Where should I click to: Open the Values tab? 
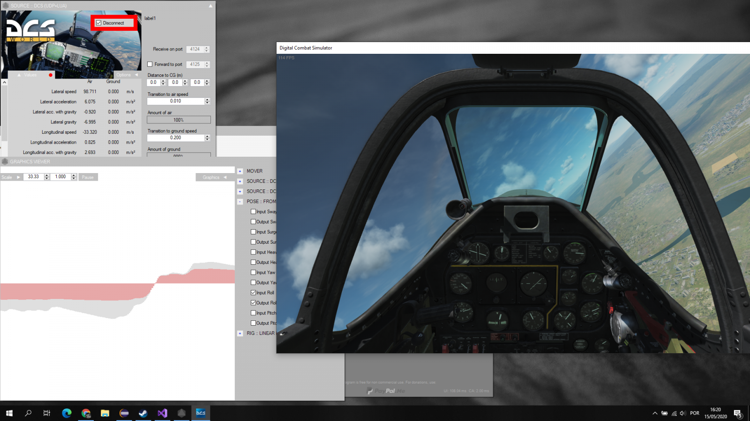tap(31, 75)
